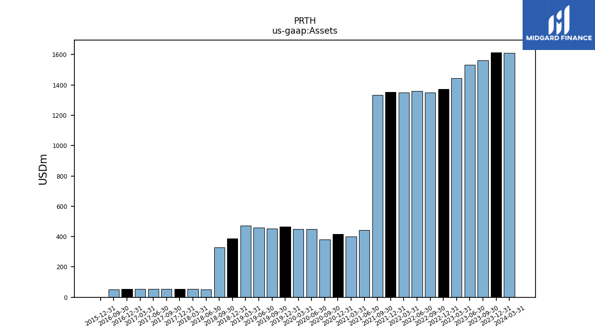Viewport: 595px width, 334px height.
Task: Click the black bar for 2022-12-31
Action: point(443,193)
